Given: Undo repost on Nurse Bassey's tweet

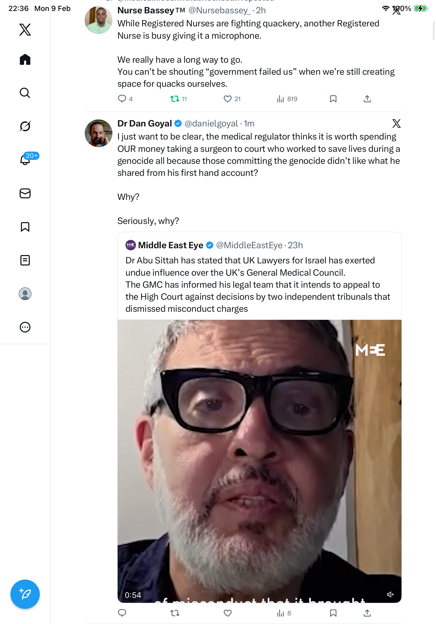Looking at the screenshot, I should point(175,99).
